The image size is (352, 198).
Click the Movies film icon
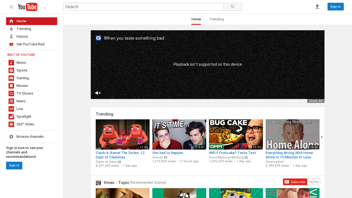[x=11, y=86]
